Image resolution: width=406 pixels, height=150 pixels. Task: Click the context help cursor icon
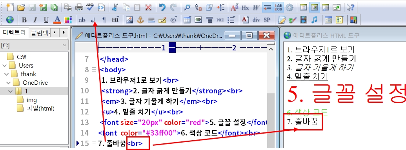click(350, 7)
